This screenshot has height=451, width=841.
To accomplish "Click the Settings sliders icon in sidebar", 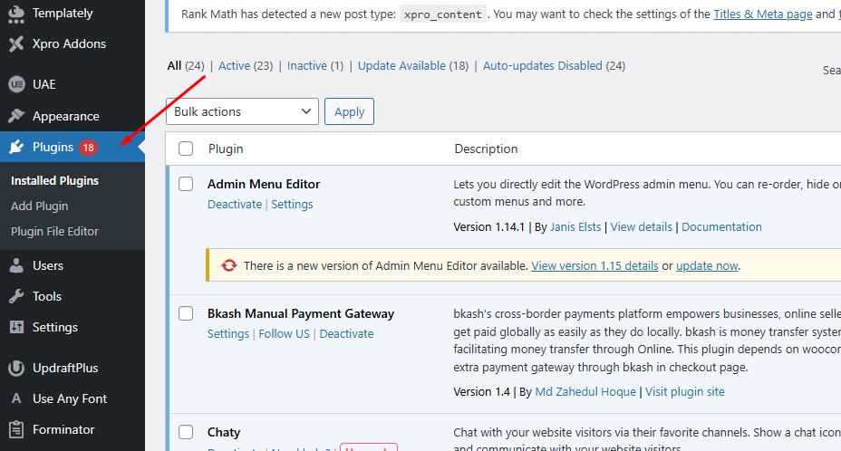I will click(x=16, y=327).
